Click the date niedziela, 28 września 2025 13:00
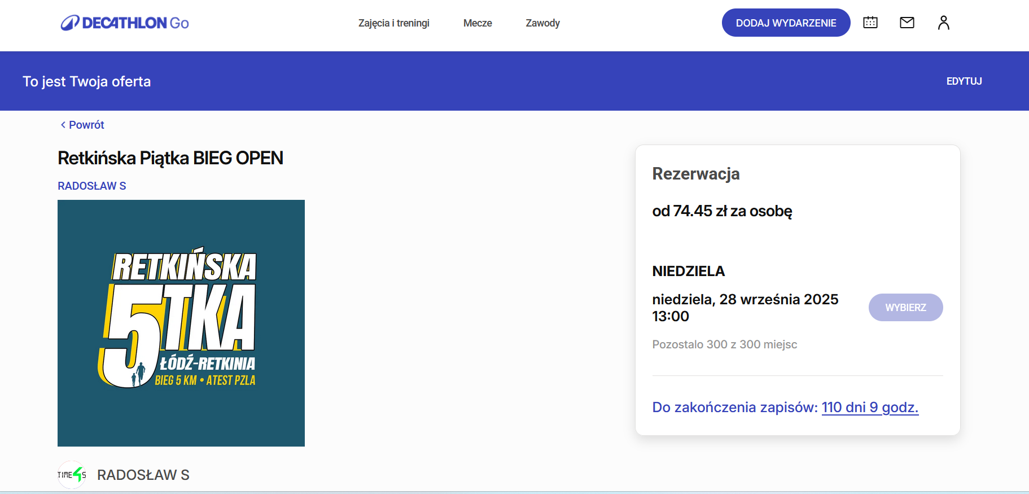 745,308
